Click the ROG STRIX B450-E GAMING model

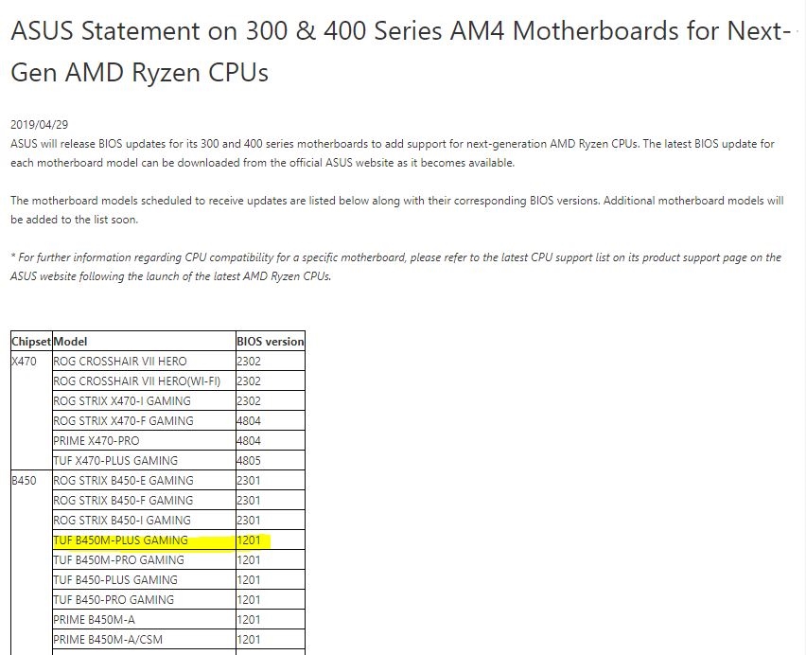coord(124,480)
